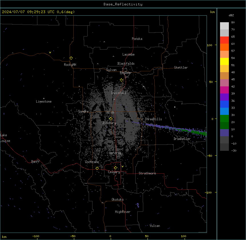Click the white plus marker north of Drumheller

175,107
